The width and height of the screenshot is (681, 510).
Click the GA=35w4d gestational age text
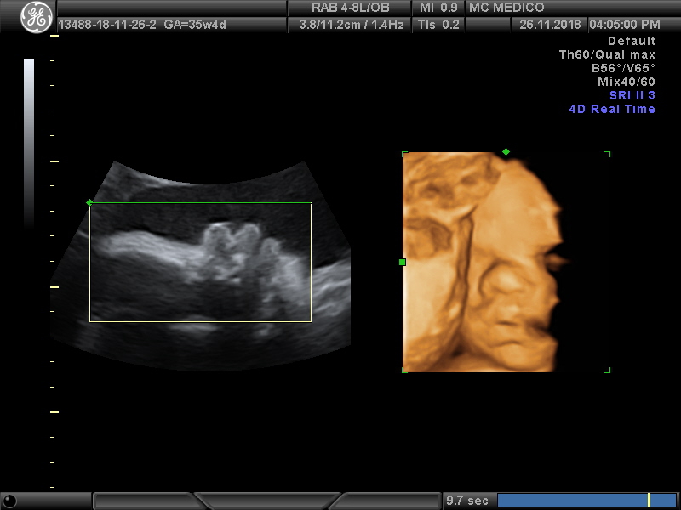click(x=195, y=25)
